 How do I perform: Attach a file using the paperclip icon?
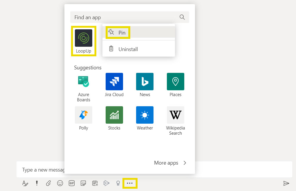[48, 183]
